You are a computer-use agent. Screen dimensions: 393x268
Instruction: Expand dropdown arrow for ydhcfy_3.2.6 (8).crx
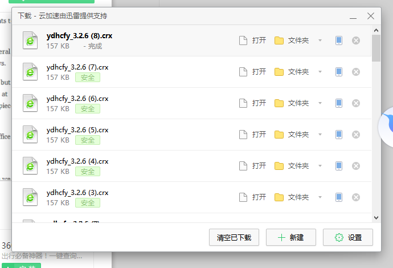click(320, 40)
